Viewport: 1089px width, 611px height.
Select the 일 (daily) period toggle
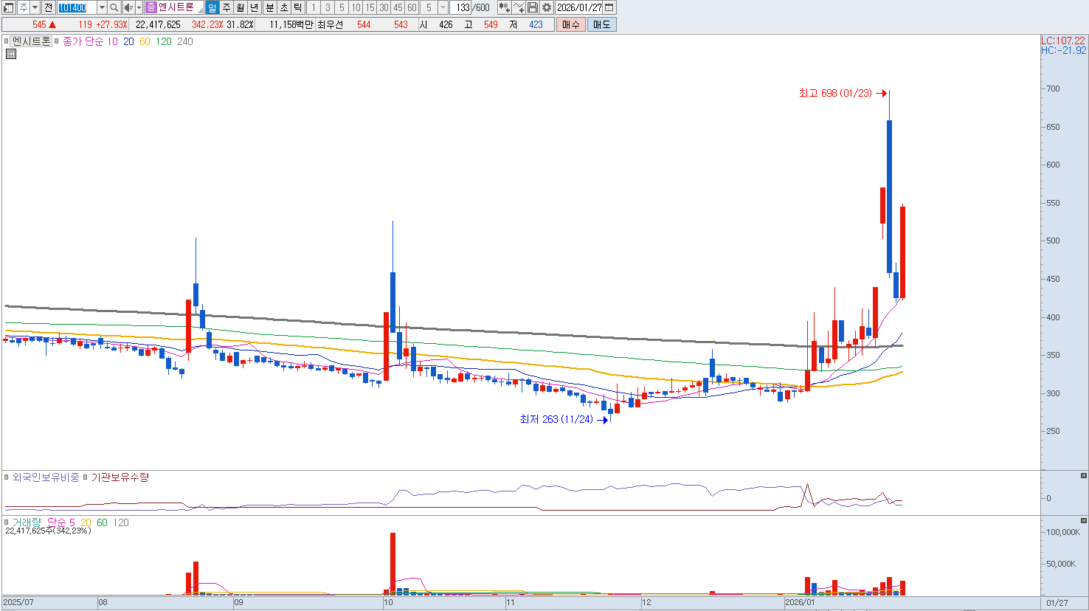212,7
